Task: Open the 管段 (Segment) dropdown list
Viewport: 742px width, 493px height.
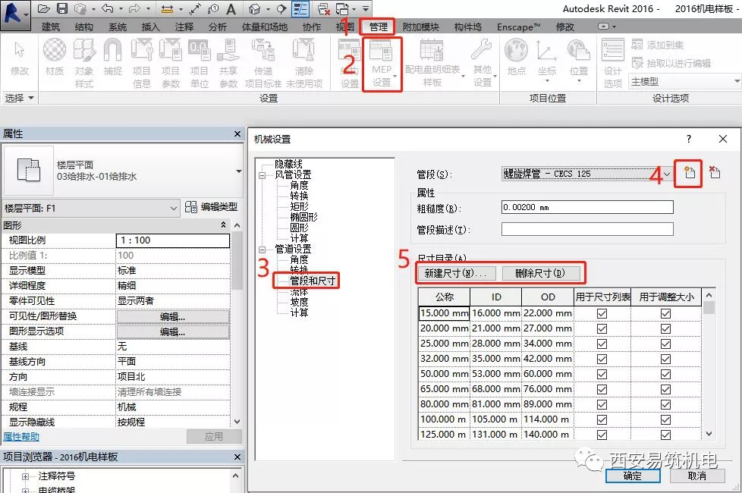Action: (x=587, y=174)
